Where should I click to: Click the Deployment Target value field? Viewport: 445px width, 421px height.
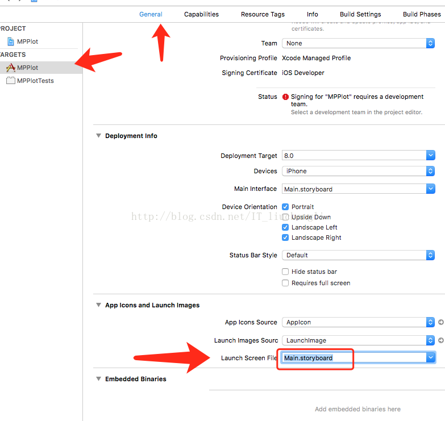click(354, 156)
